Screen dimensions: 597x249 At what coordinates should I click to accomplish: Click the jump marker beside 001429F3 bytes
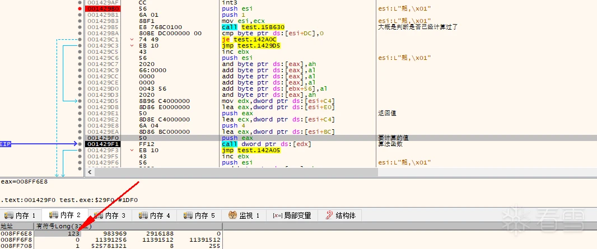pos(132,150)
